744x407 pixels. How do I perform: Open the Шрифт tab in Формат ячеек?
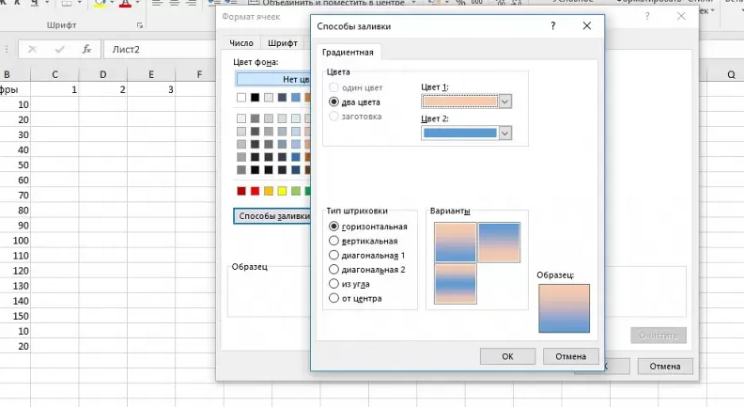pyautogui.click(x=282, y=43)
